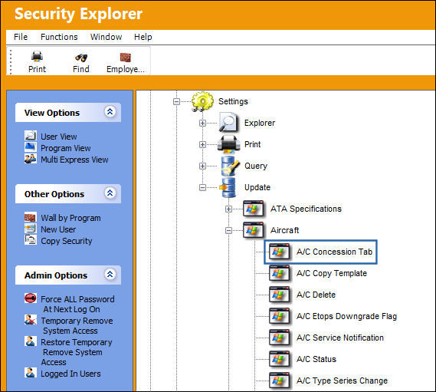Choose the Copy Security link
Screen dimensions: 436x392
click(66, 241)
